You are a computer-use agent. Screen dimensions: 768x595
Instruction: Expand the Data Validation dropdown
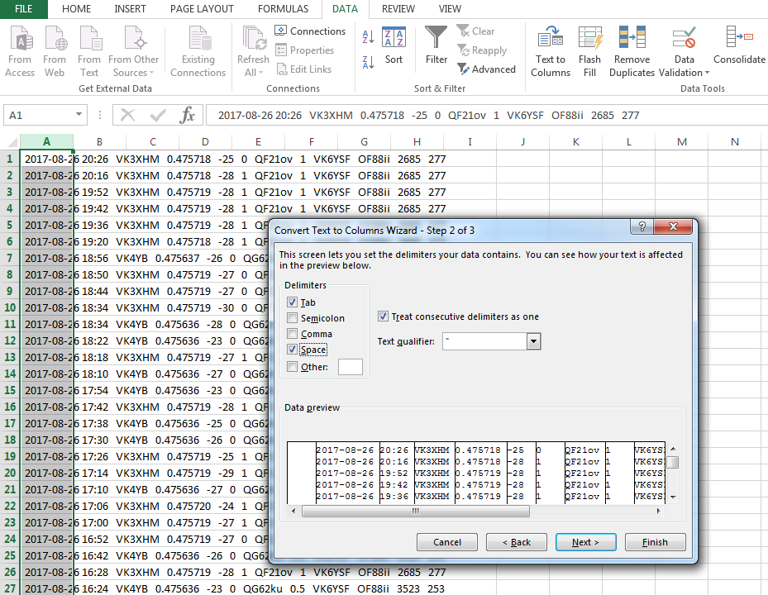pyautogui.click(x=684, y=73)
